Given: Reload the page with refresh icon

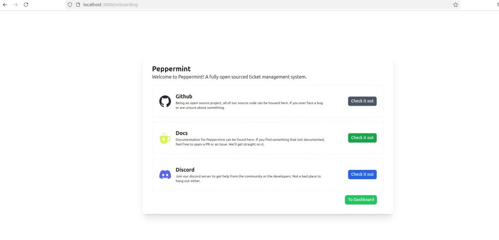Looking at the screenshot, I should 26,5.
